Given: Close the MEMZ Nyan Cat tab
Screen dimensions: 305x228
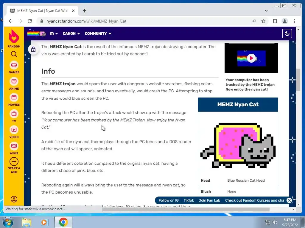Looking at the screenshot, I should [x=73, y=11].
